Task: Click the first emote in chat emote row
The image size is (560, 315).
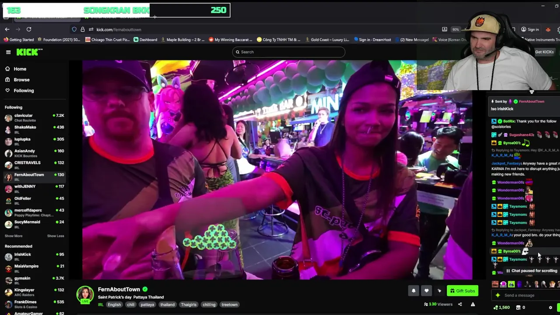Action: click(495, 284)
